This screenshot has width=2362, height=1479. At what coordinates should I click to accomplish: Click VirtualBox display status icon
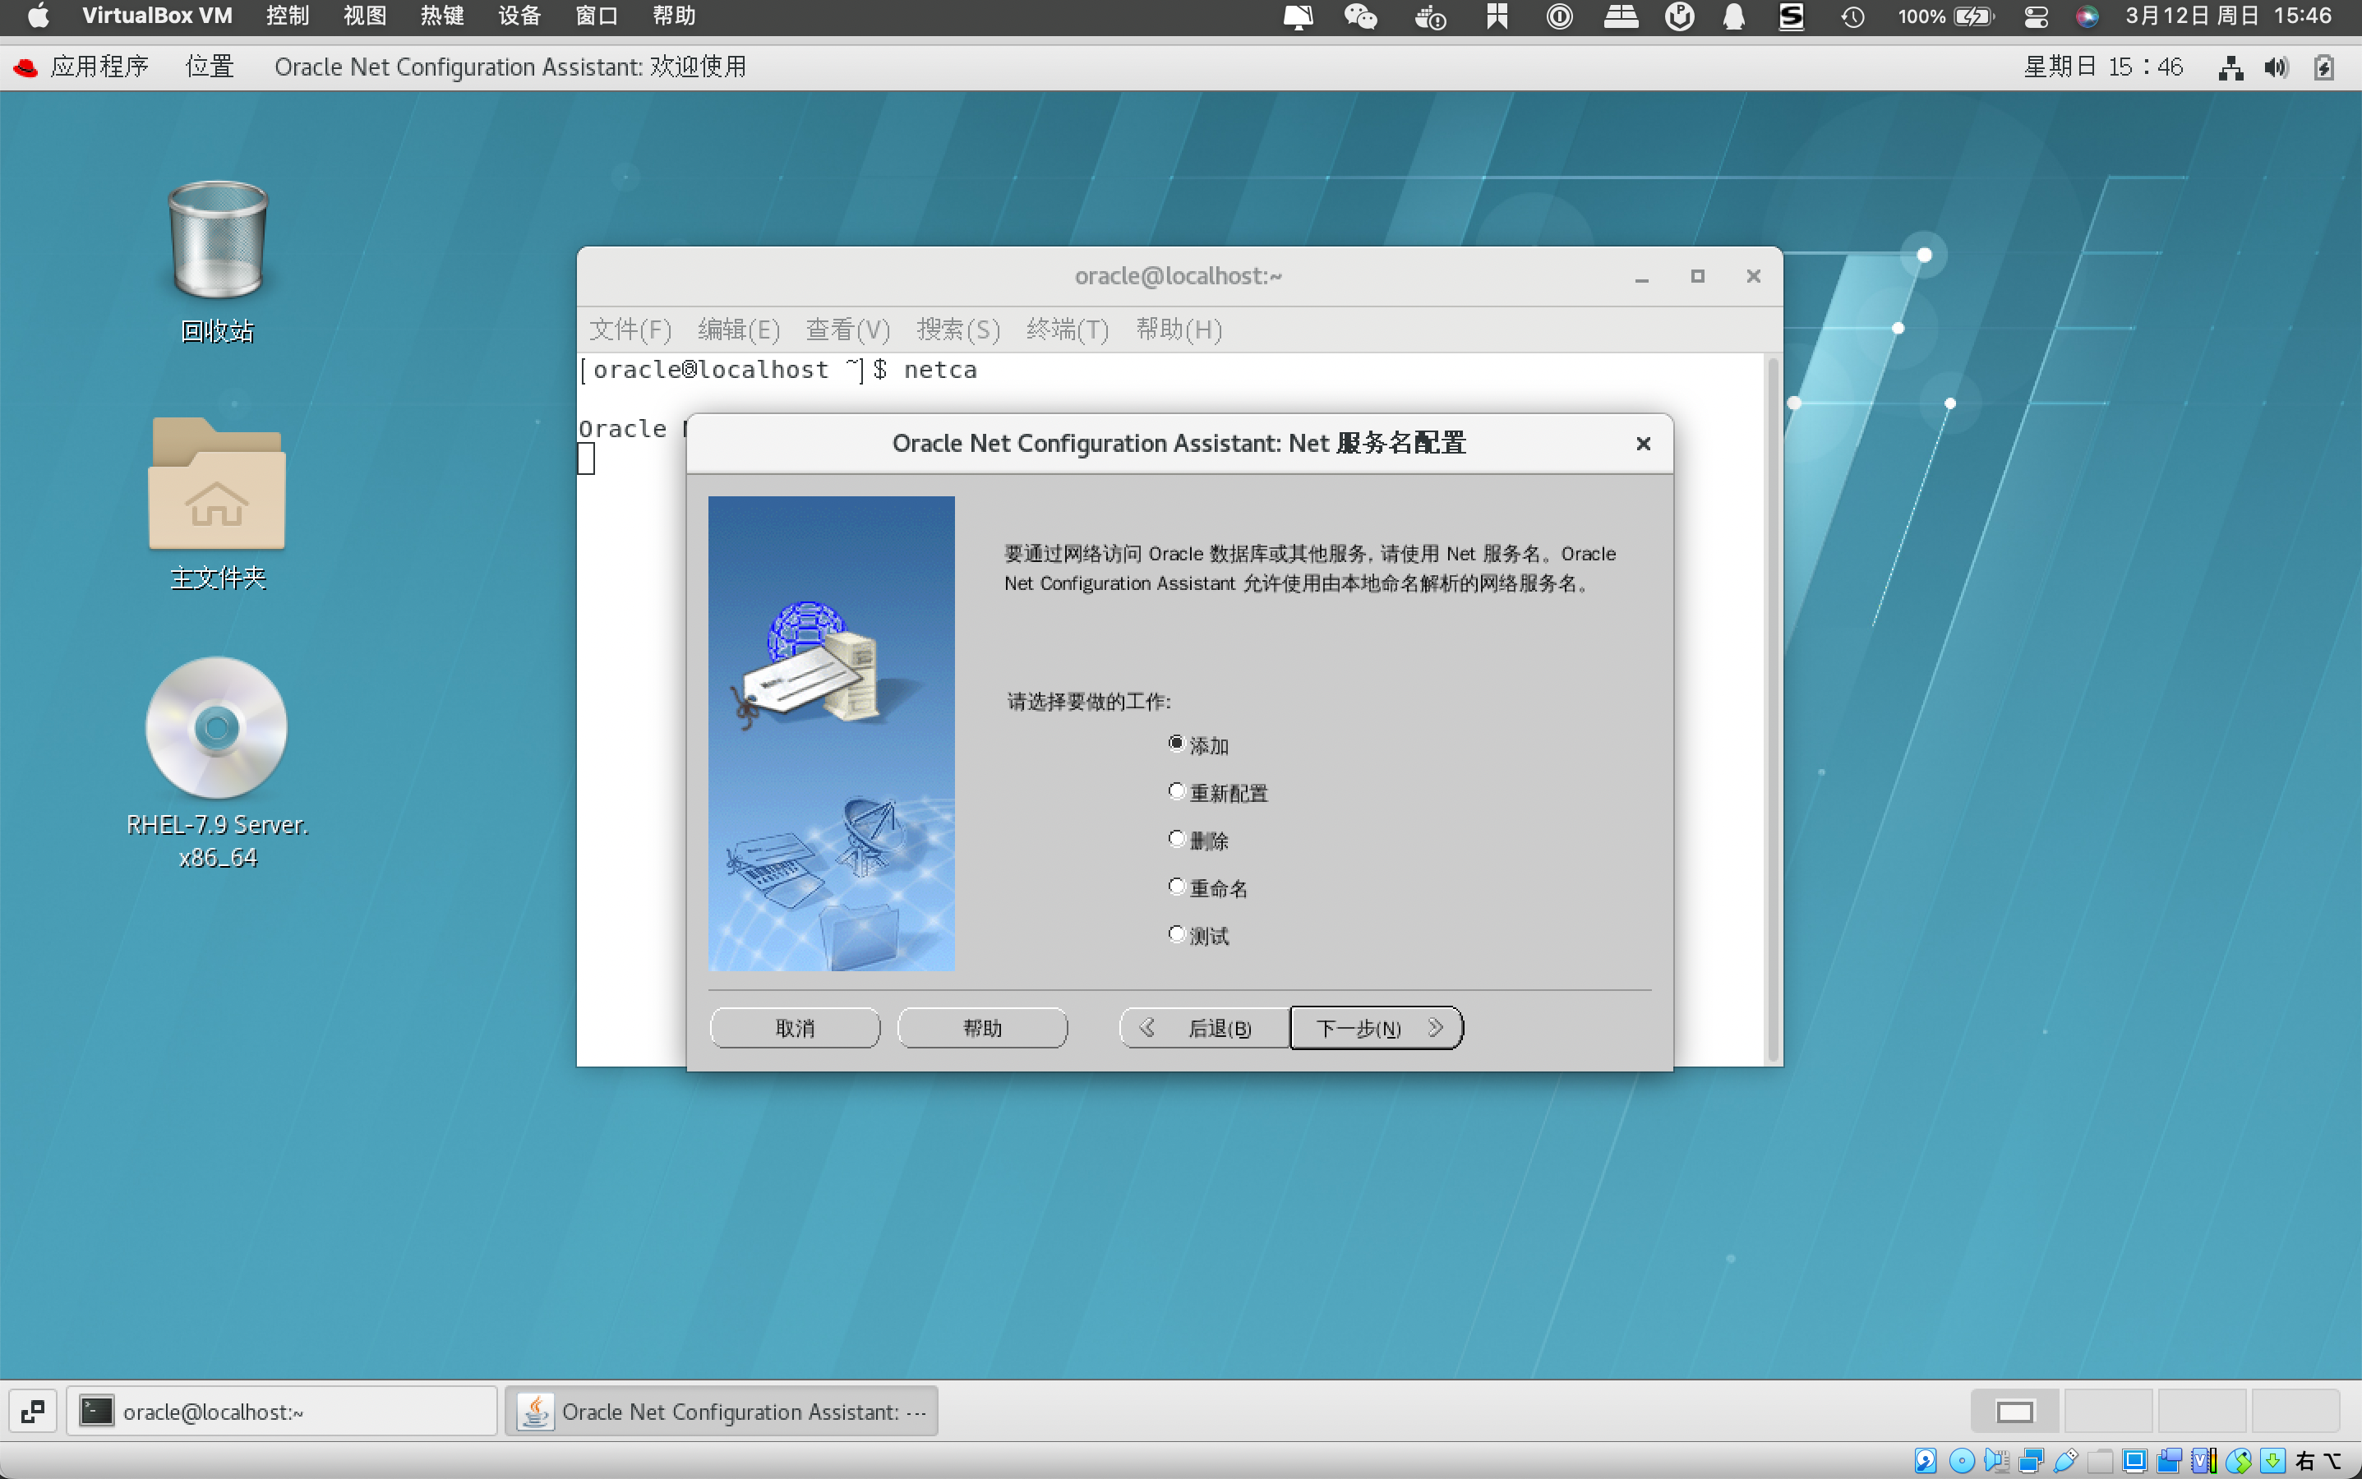[x=2134, y=1462]
